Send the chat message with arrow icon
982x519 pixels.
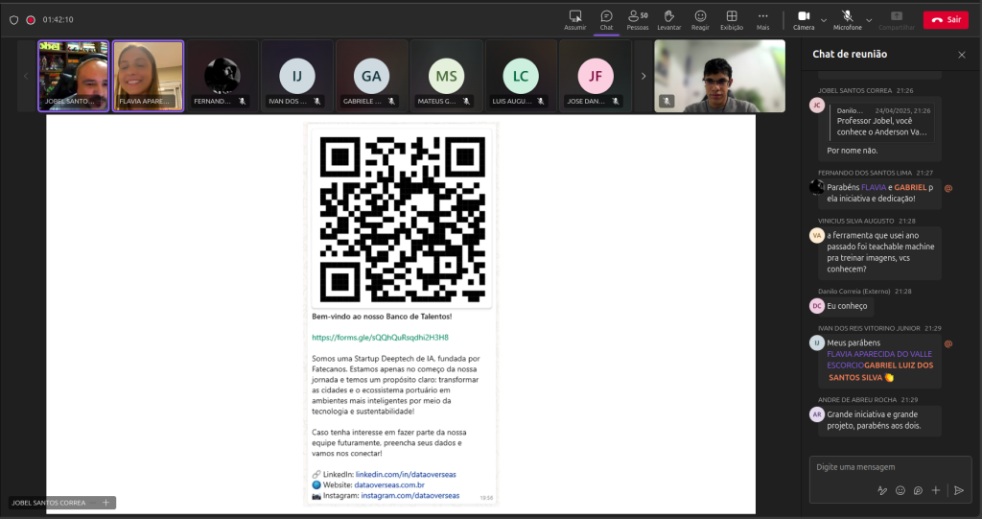[x=958, y=490]
